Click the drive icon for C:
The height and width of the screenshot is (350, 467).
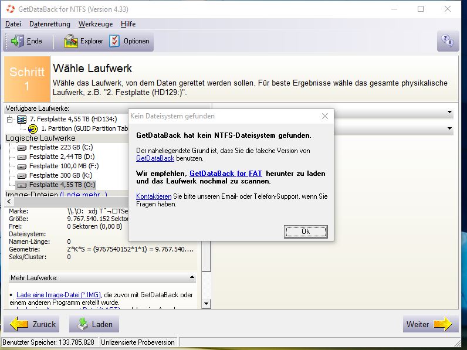pyautogui.click(x=22, y=148)
